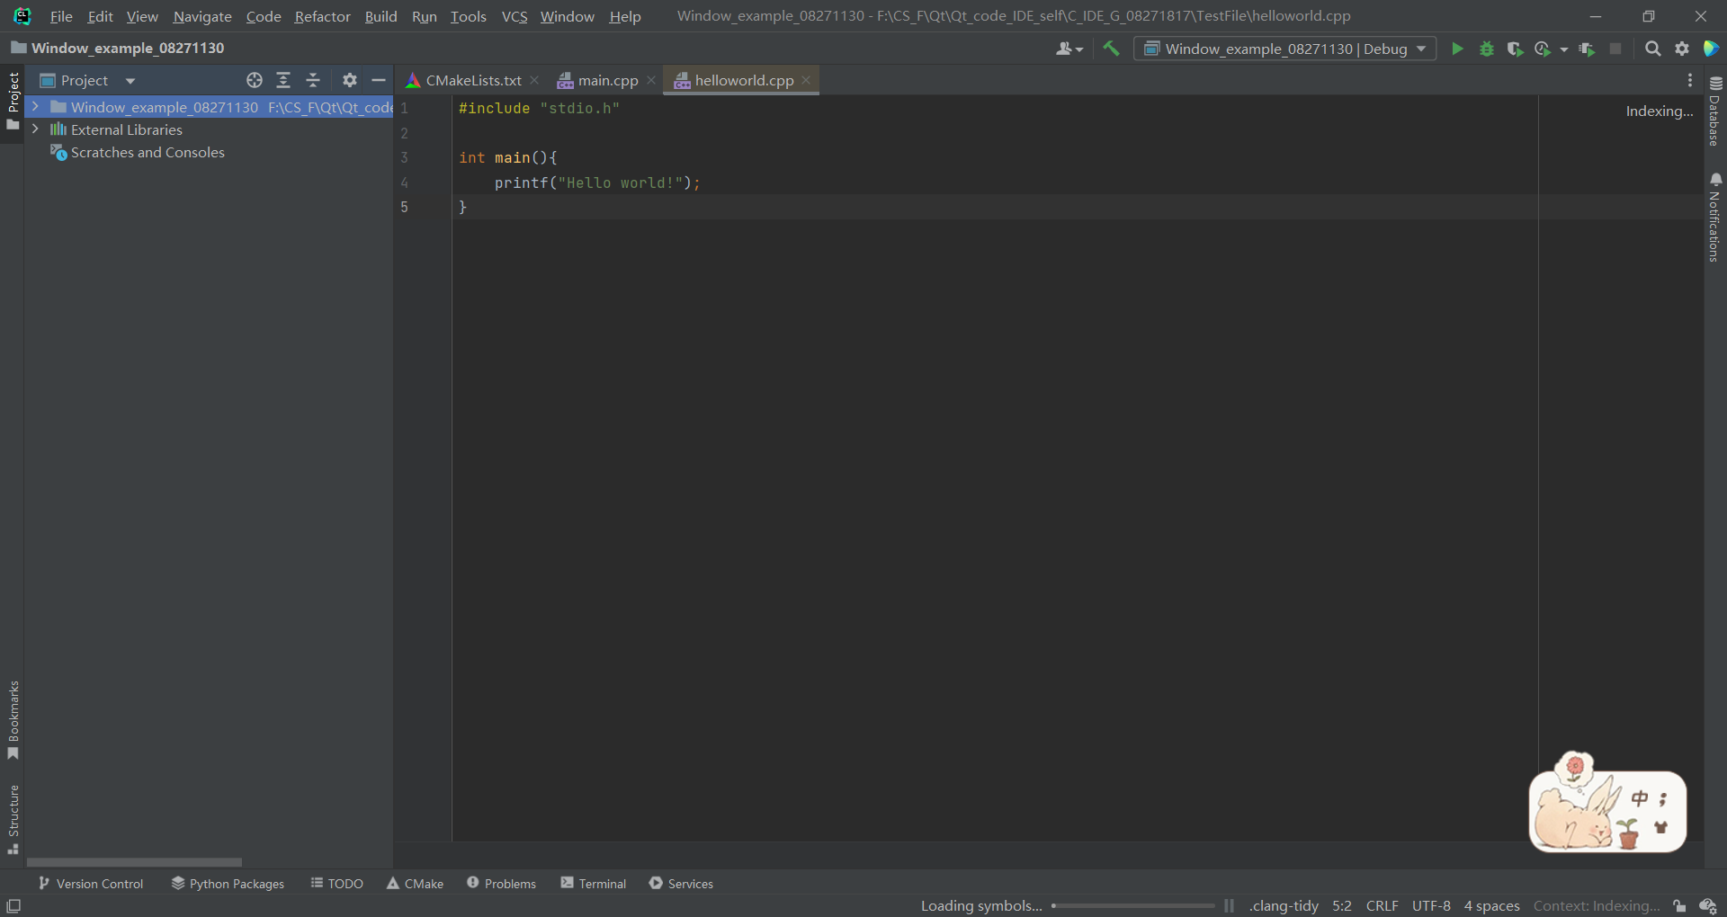
Task: Open Search Everywhere magnifier icon
Action: 1653,49
